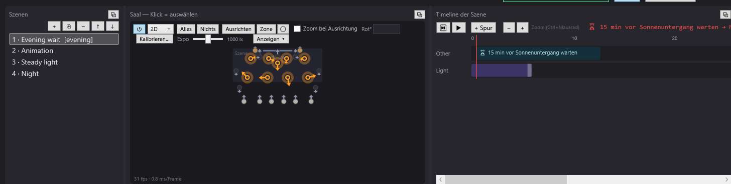Select scene 3 · Steady light
This screenshot has width=731, height=184.
click(64, 62)
